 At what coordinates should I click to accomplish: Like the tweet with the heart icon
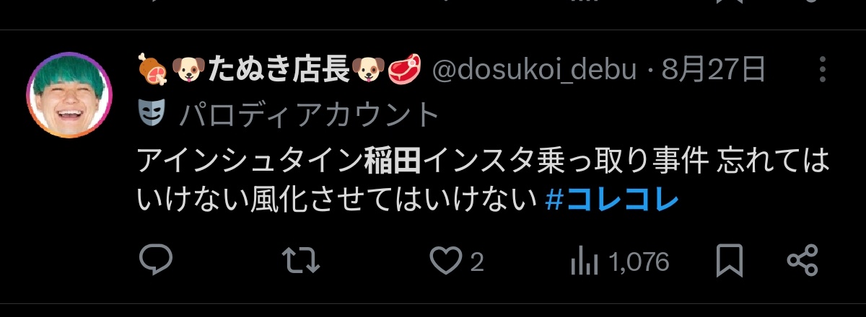(445, 262)
